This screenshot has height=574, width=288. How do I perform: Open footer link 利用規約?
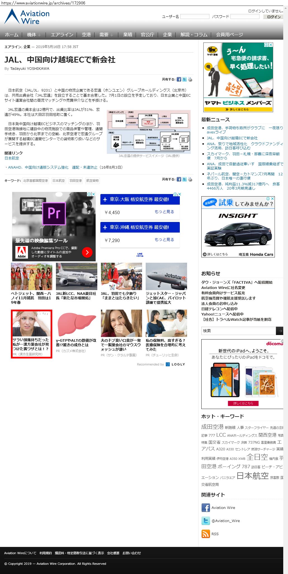coord(46,553)
